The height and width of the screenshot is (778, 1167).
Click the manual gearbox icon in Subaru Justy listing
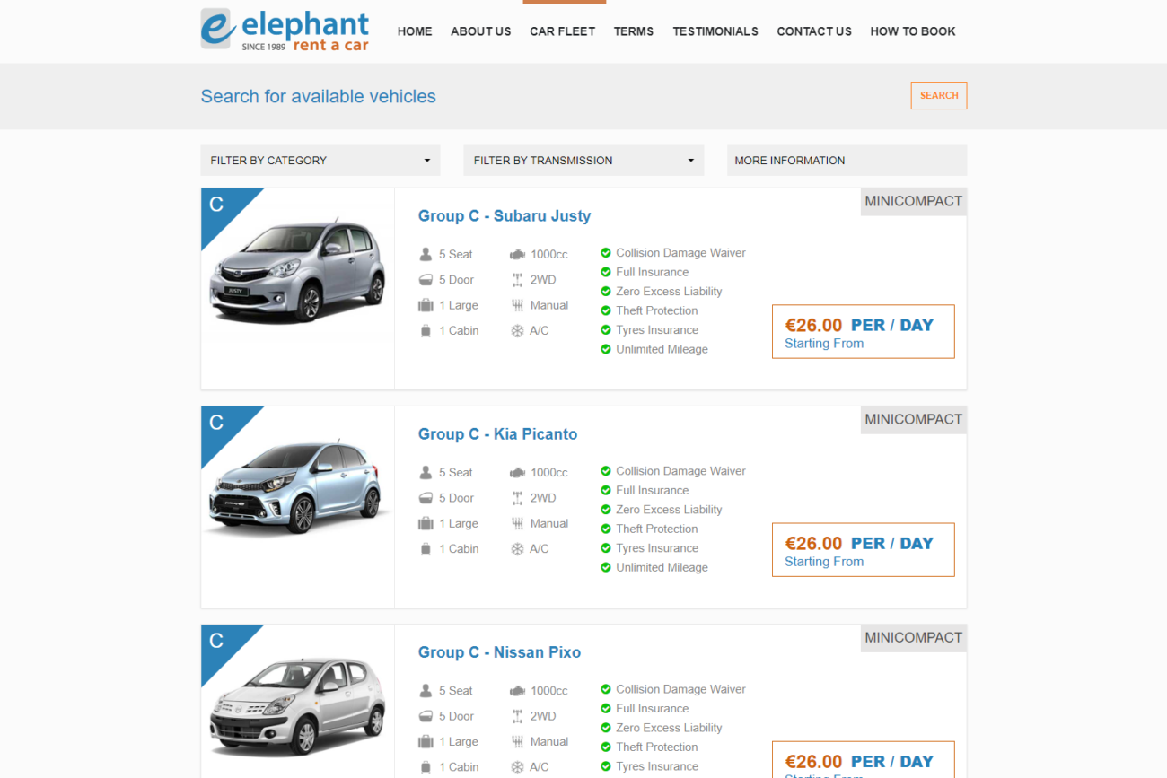[517, 305]
